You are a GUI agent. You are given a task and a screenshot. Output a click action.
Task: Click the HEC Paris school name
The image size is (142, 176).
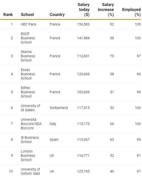tap(29, 24)
